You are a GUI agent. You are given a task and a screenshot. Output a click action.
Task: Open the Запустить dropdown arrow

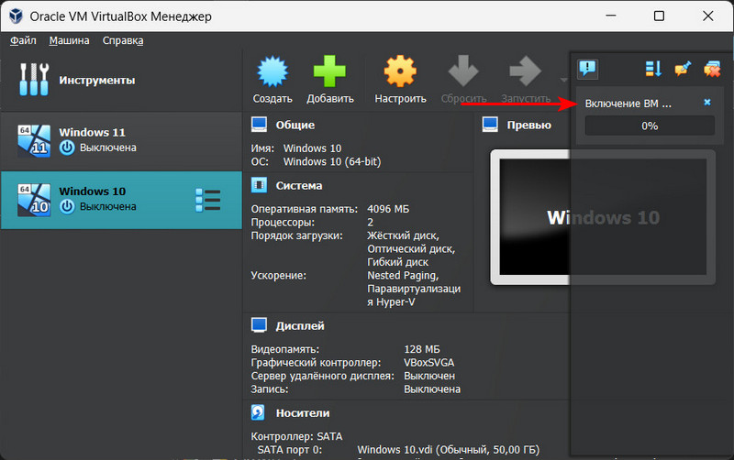(563, 80)
